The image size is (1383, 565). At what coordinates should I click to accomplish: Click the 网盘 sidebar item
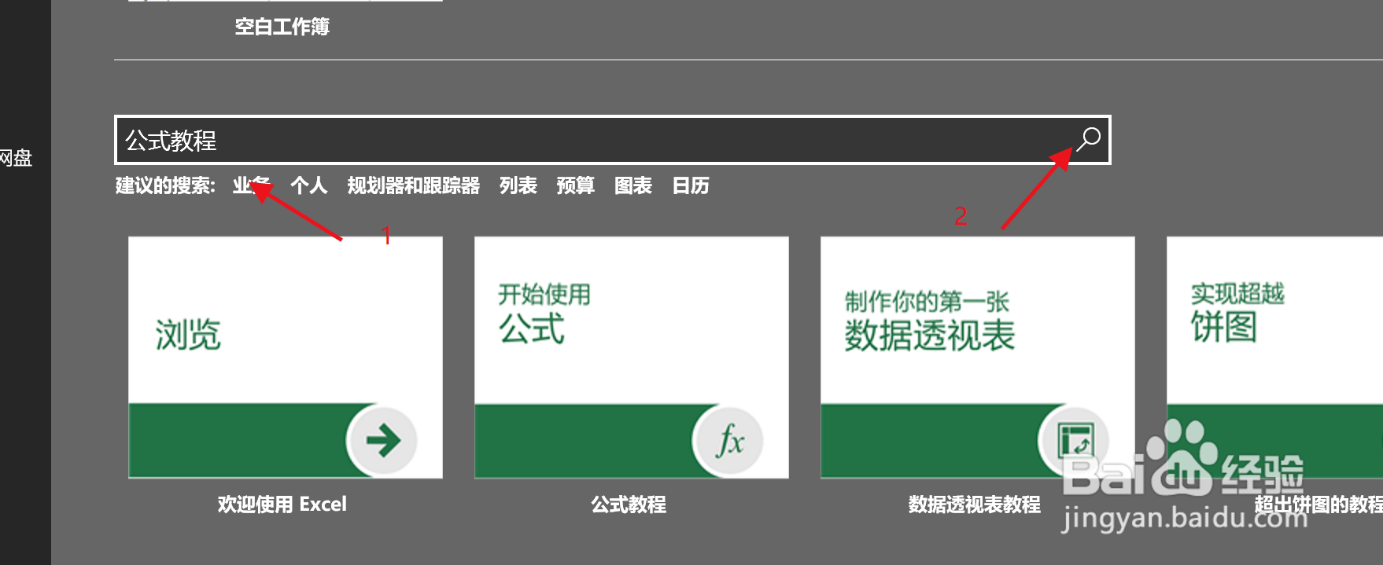(16, 158)
